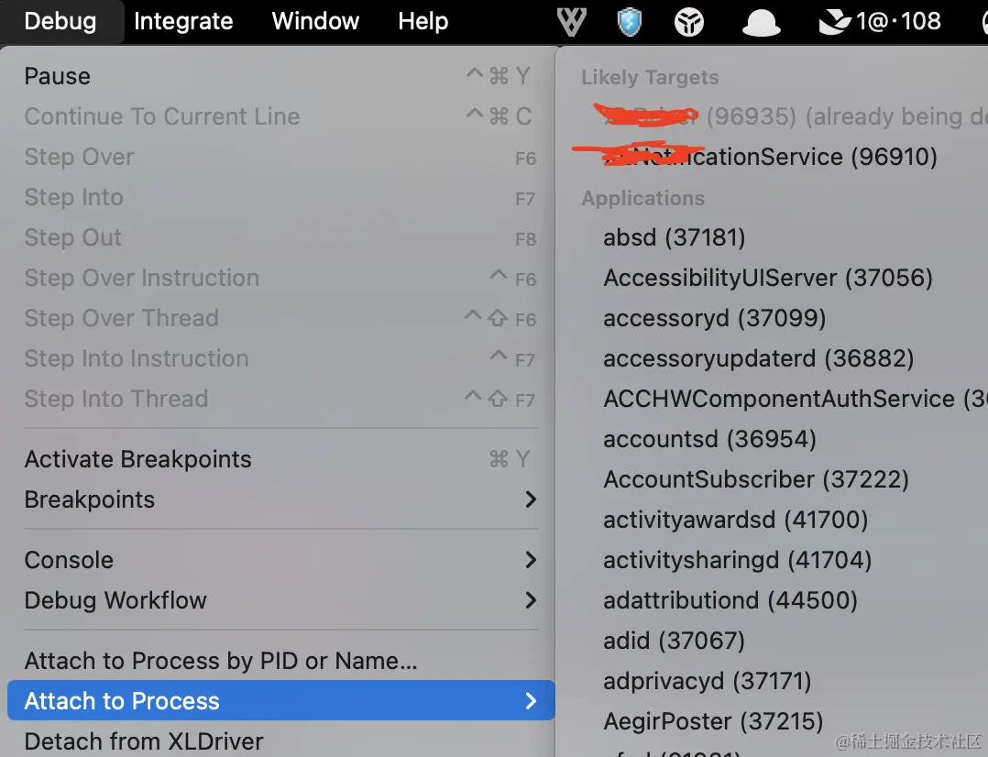Image resolution: width=988 pixels, height=757 pixels.
Task: Attach to activitysharingd (41704)
Action: tap(773, 560)
